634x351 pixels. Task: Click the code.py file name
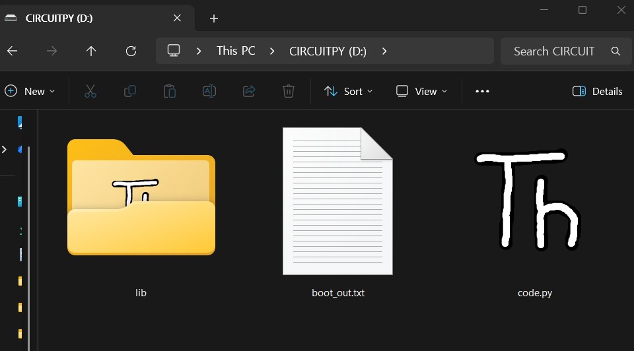click(x=534, y=293)
